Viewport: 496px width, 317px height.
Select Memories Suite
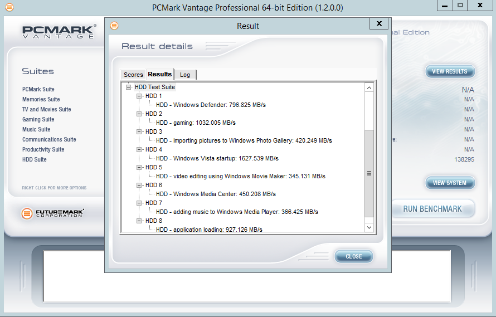click(41, 99)
